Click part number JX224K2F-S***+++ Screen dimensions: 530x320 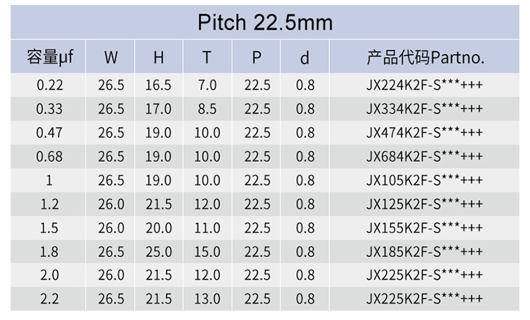[425, 85]
